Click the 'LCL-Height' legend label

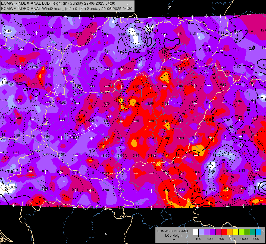174,236
